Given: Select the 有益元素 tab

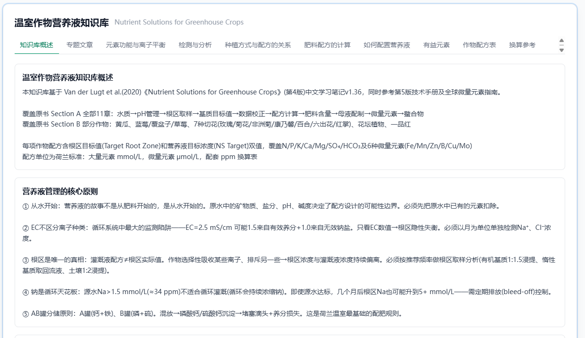Looking at the screenshot, I should click(436, 45).
